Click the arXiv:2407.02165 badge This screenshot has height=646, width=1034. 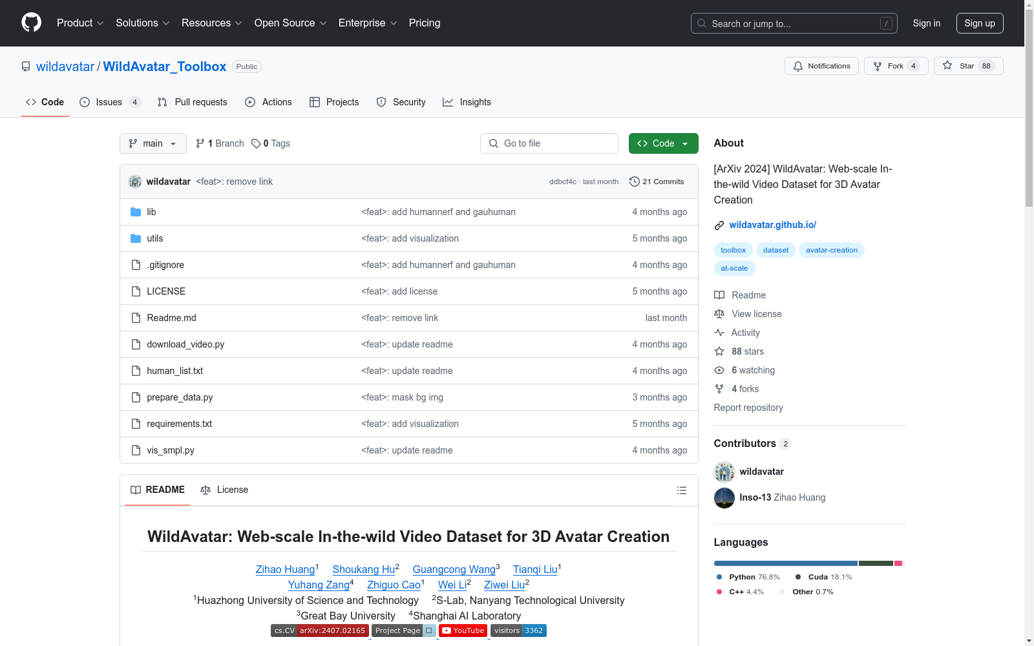320,630
